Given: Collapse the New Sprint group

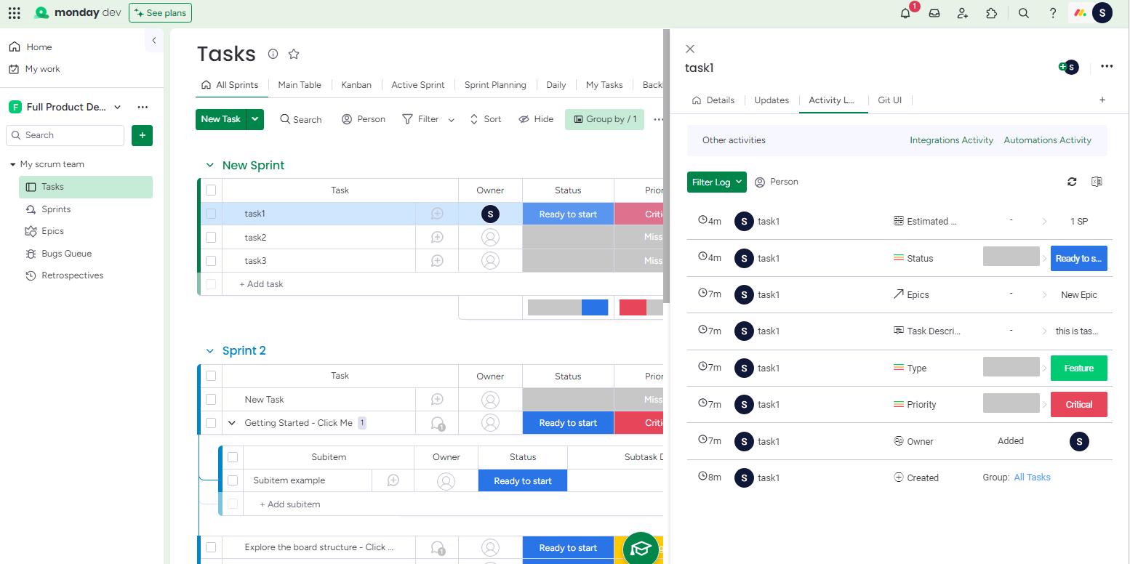Looking at the screenshot, I should (x=210, y=166).
